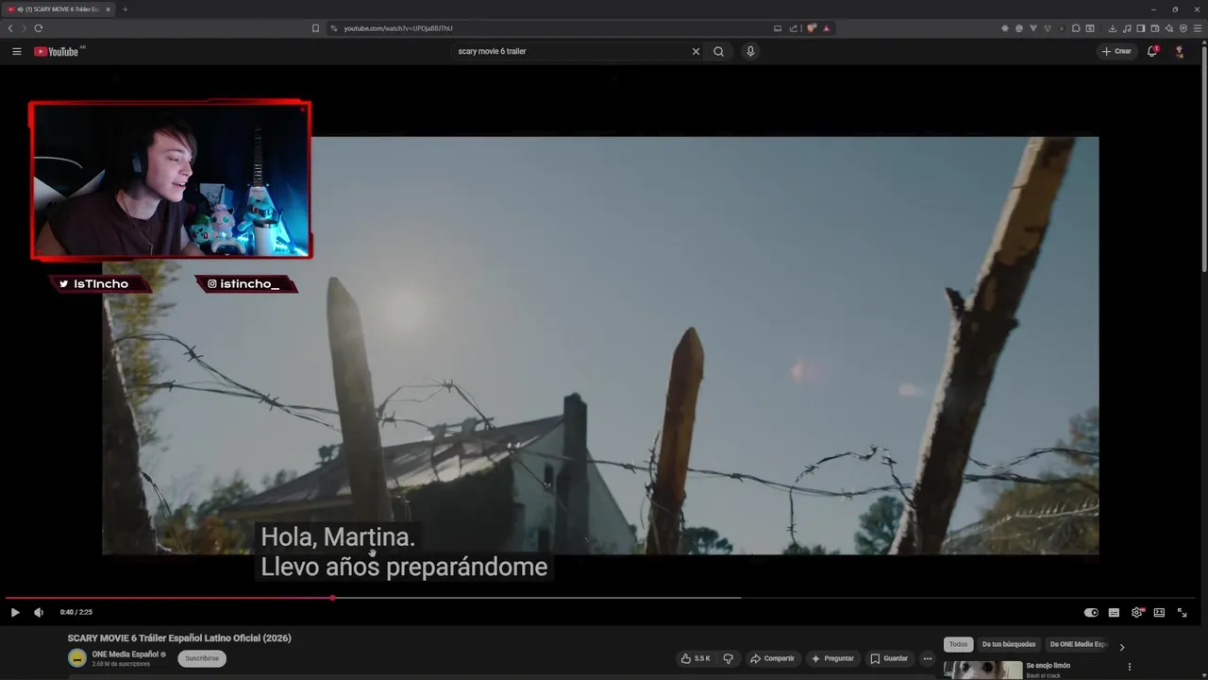Close the SCARY MOVIE 6 tab
The width and height of the screenshot is (1208, 680).
click(x=108, y=9)
